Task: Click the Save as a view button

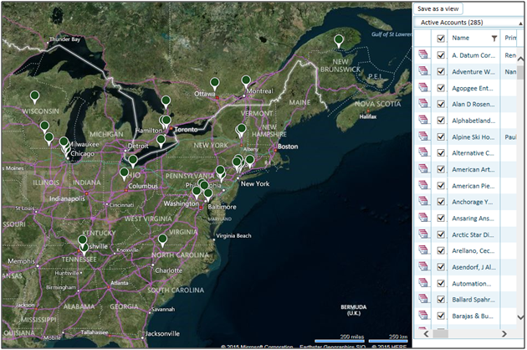Action: 437,8
